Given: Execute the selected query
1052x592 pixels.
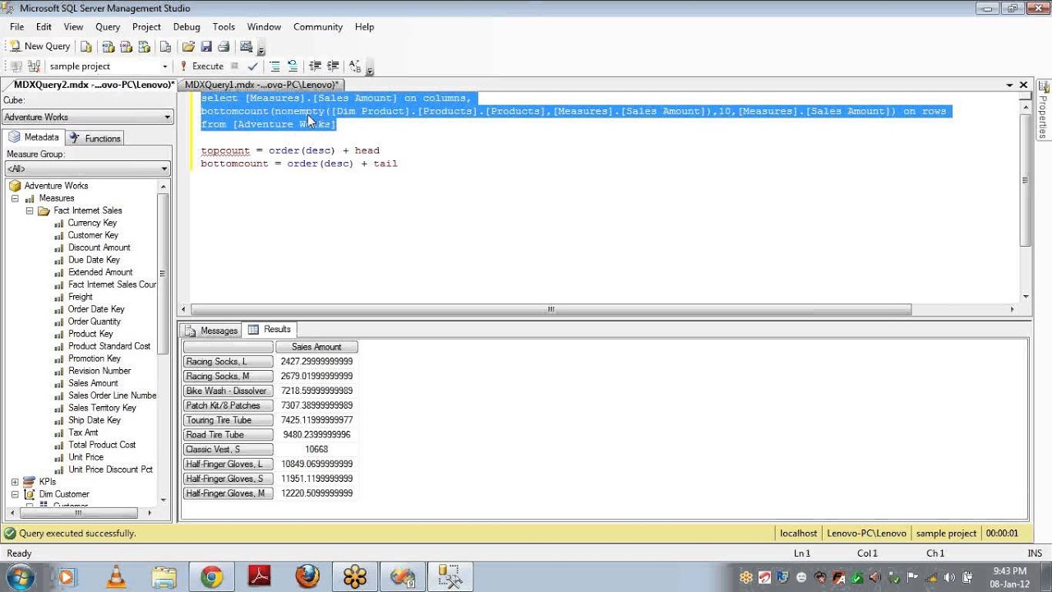Looking at the screenshot, I should coord(201,67).
